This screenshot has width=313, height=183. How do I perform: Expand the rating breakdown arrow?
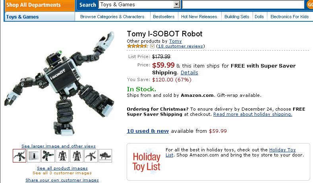coord(153,46)
